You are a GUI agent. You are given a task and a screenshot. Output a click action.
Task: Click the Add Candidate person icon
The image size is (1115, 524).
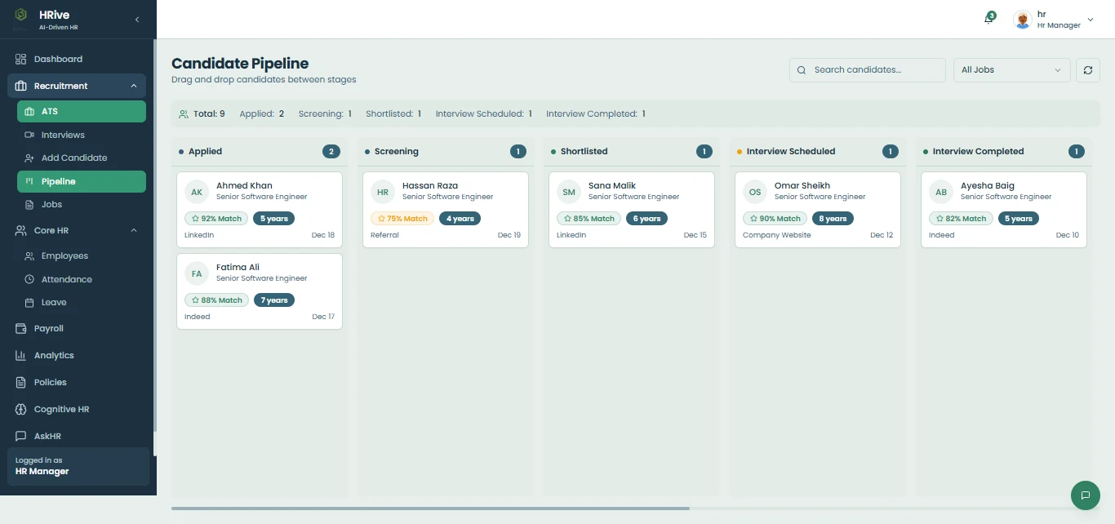click(29, 158)
